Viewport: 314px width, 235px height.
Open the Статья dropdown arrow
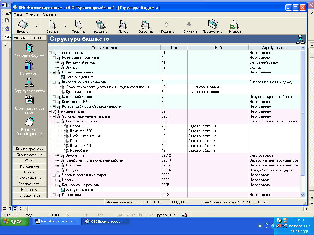coord(65,26)
